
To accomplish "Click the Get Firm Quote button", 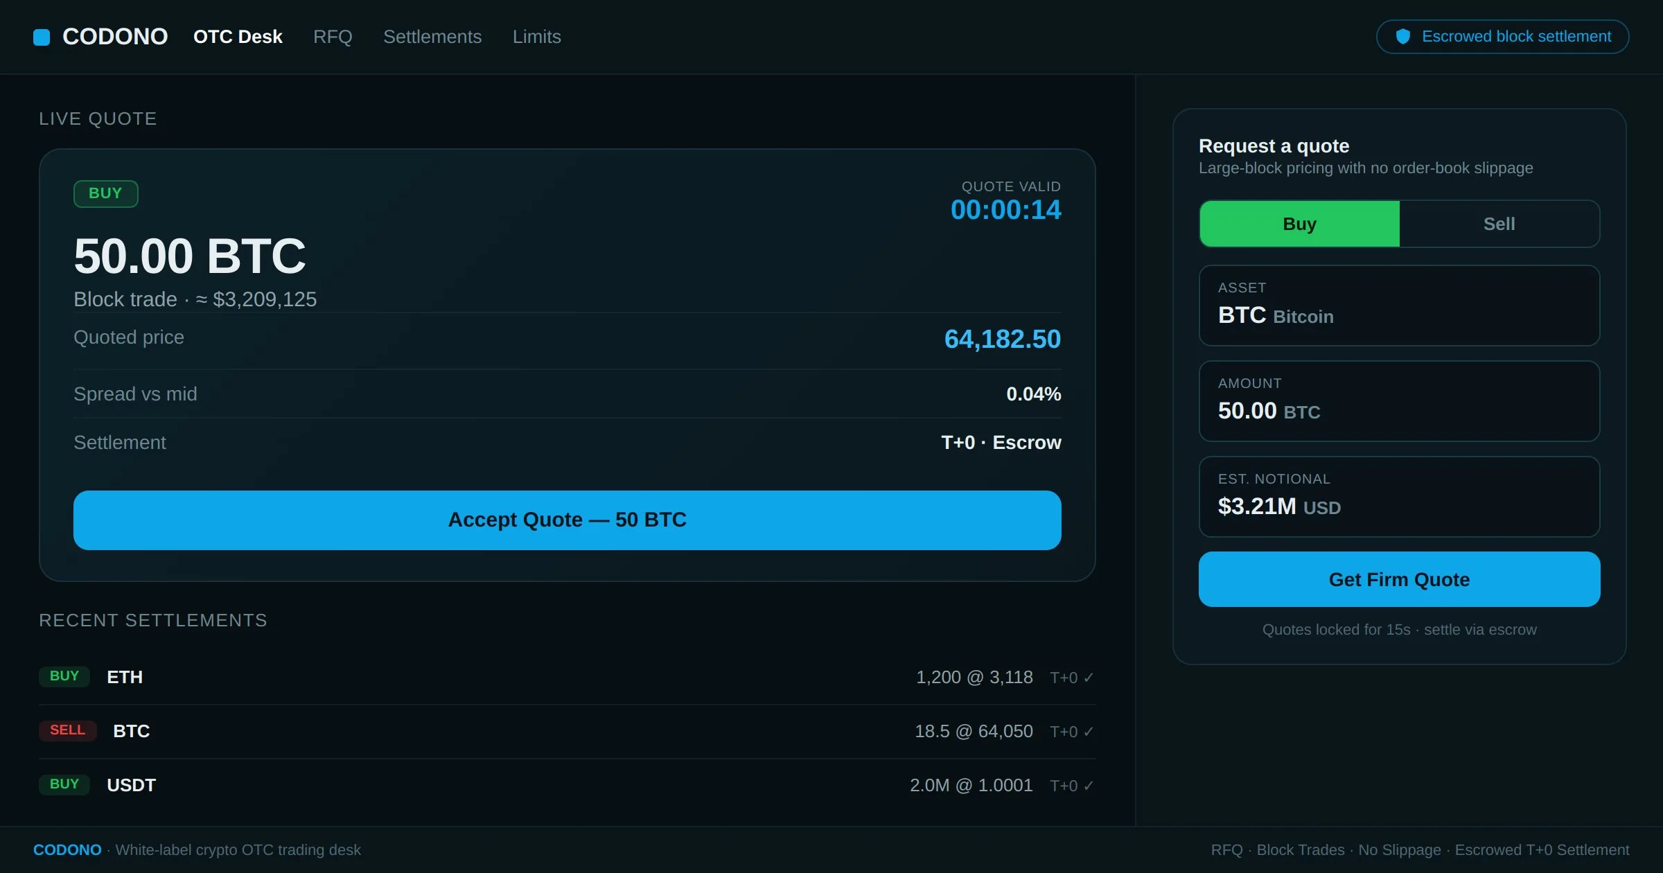I will click(x=1399, y=579).
